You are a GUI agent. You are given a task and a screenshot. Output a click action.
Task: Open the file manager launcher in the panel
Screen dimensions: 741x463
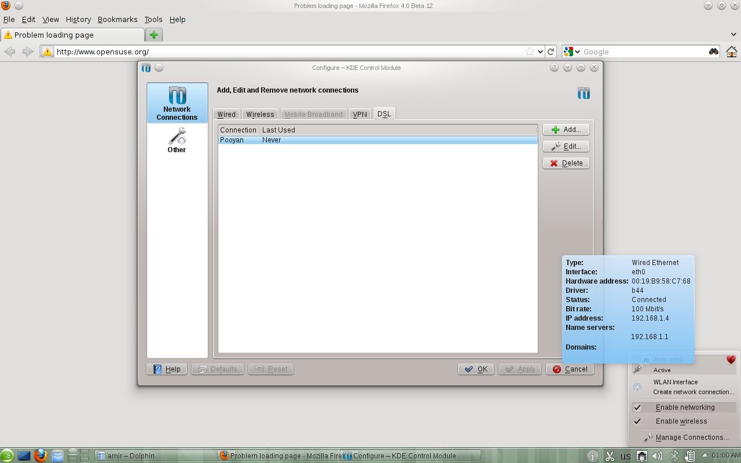click(57, 455)
